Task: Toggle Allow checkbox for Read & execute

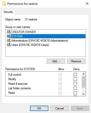Action: 60,83
